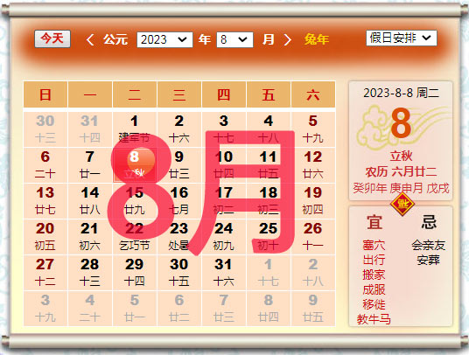The height and width of the screenshot is (355, 469).
Task: Open the month dropdown showing 8
Action: click(234, 39)
